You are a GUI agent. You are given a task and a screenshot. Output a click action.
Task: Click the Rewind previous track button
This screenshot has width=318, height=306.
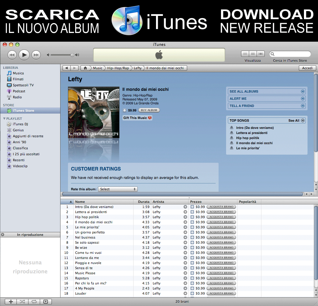(x=12, y=55)
